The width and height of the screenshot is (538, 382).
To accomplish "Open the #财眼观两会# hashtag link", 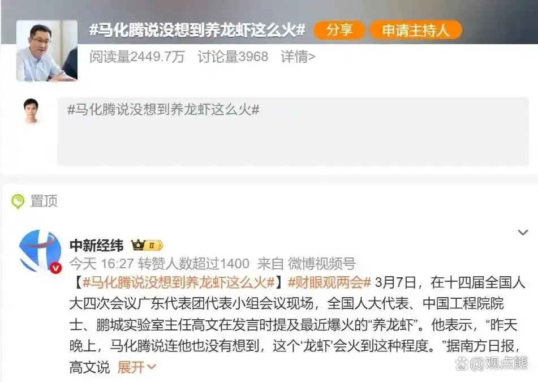I will coord(329,282).
